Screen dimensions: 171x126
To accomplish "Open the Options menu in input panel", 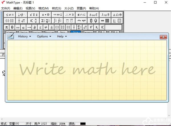I will pyautogui.click(x=44, y=36).
